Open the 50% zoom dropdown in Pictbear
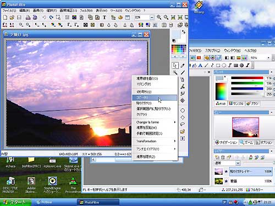Screen dimensions: 275x206 [268, 58]
